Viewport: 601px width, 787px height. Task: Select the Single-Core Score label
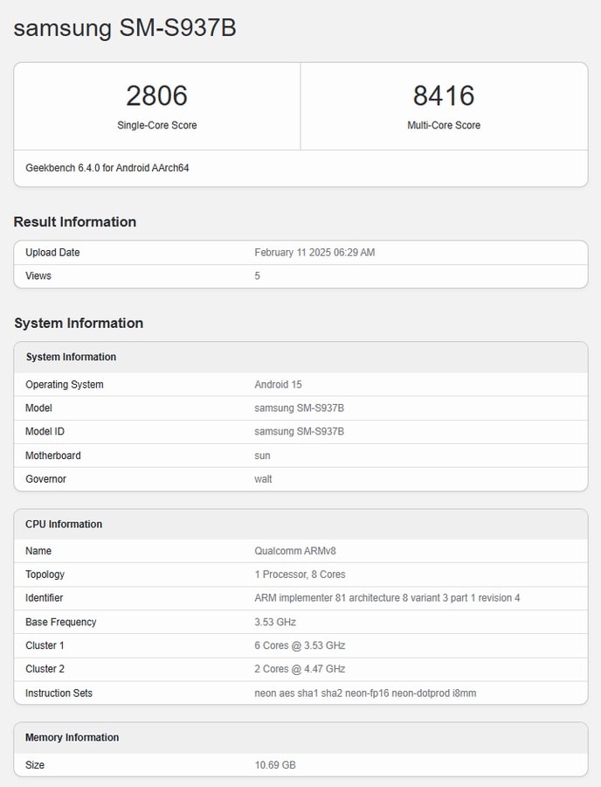(x=157, y=125)
